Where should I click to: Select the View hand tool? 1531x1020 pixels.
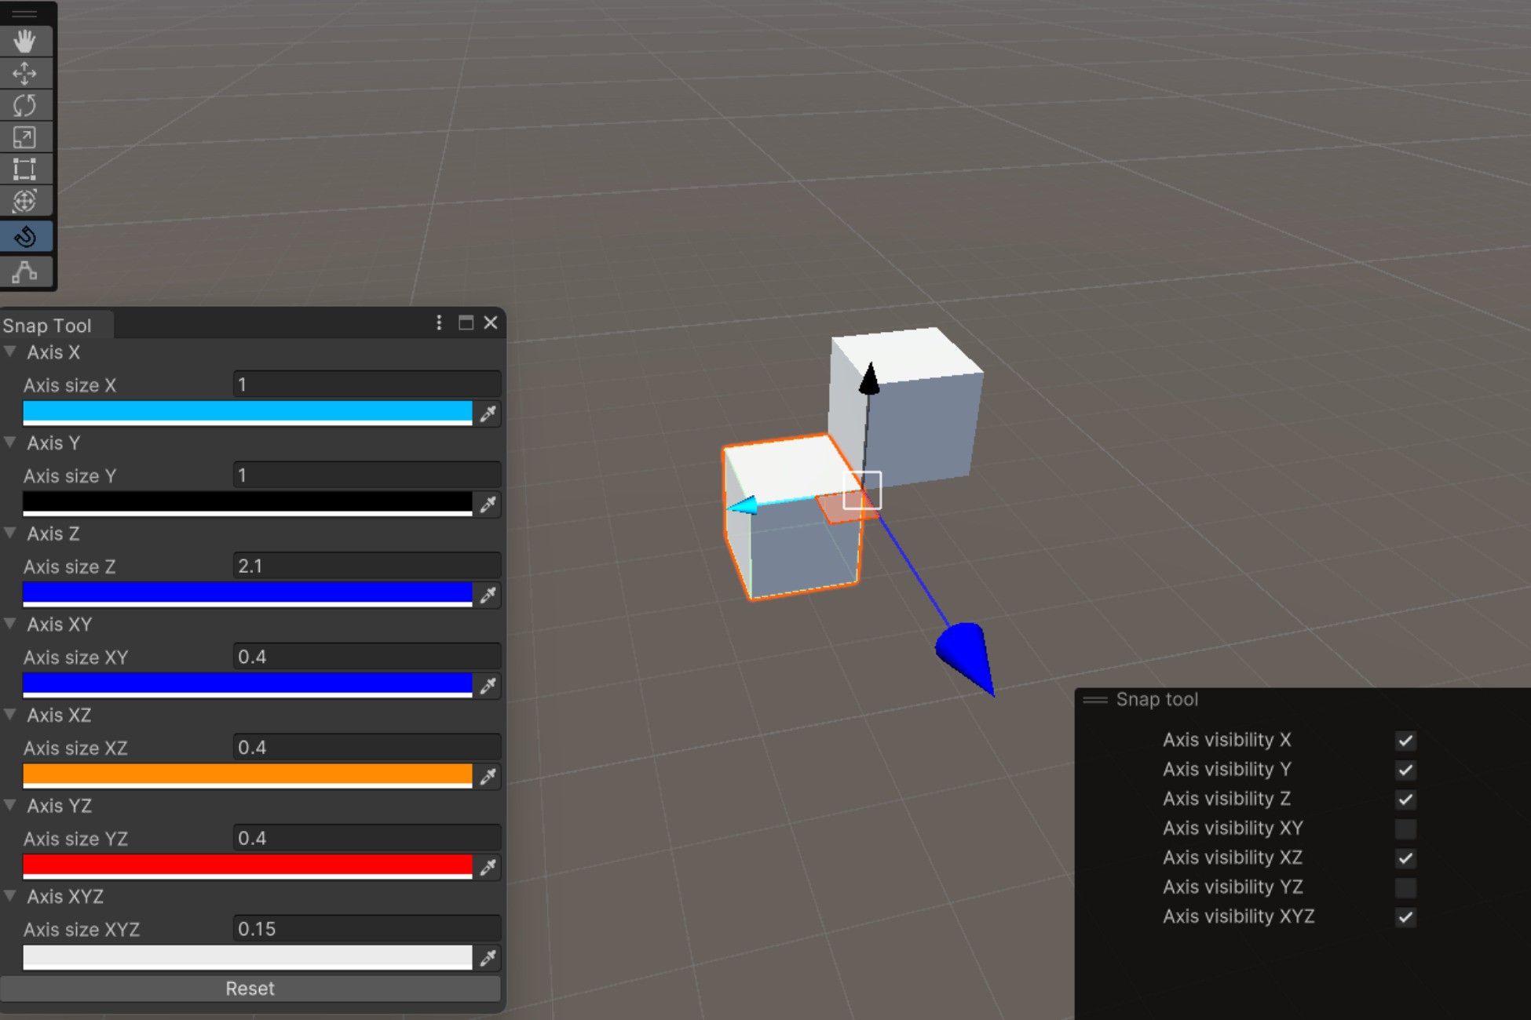click(x=25, y=41)
